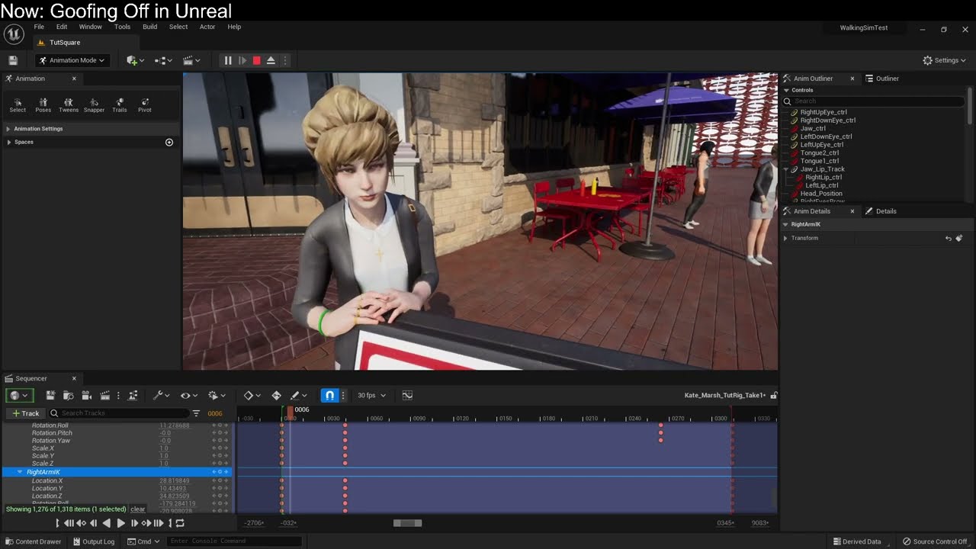Pause the simulation
This screenshot has height=549, width=976.
(x=227, y=60)
